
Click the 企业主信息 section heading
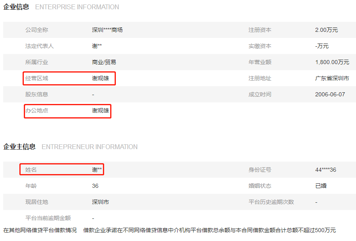tap(19, 147)
